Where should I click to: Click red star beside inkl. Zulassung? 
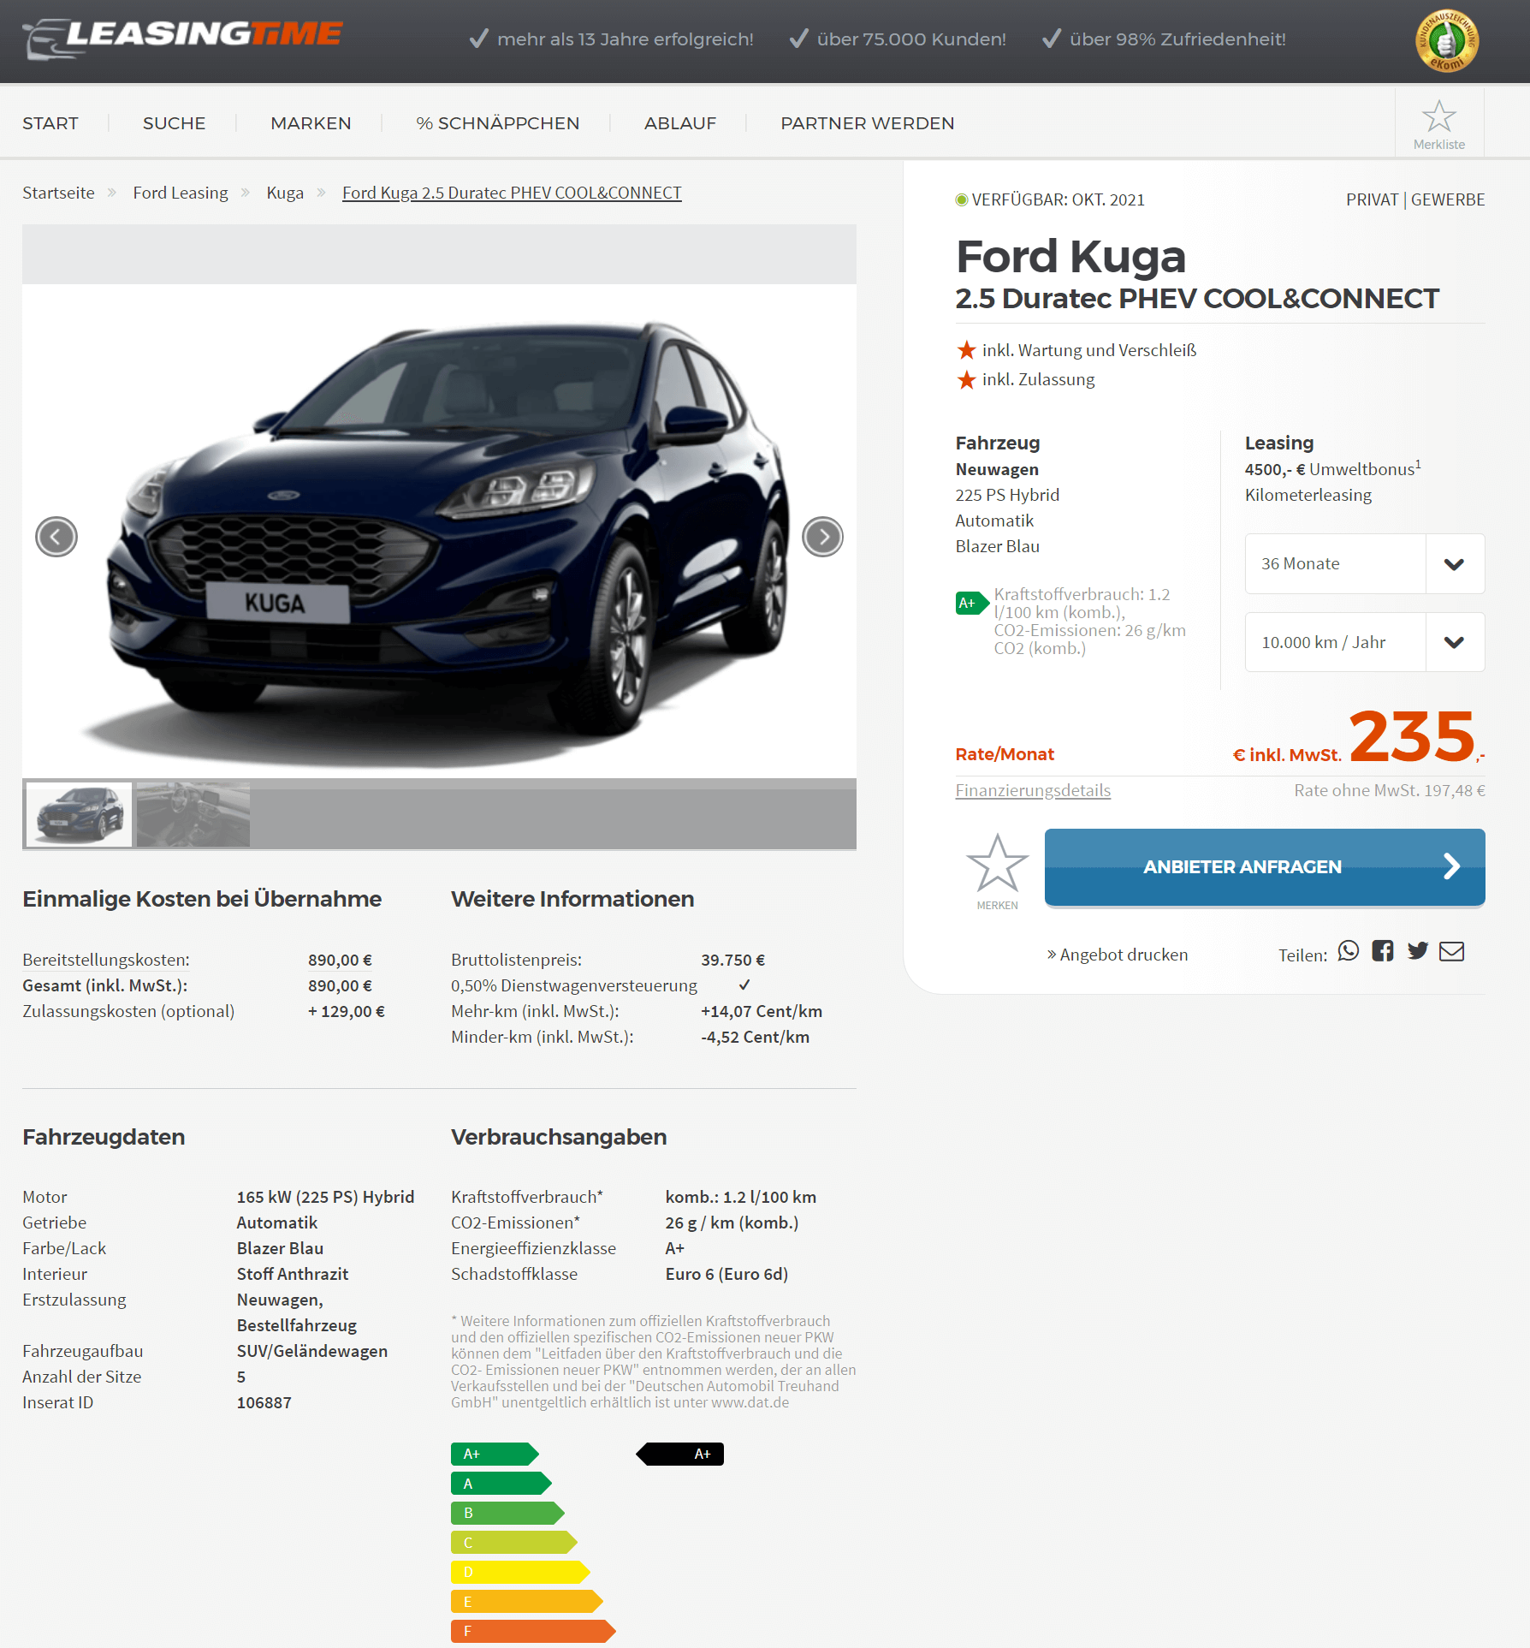tap(966, 379)
